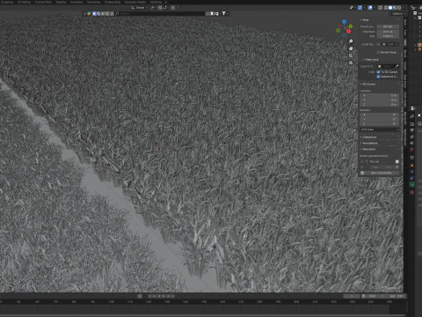Click the Focal Length value field
The image size is (422, 317).
click(x=388, y=26)
